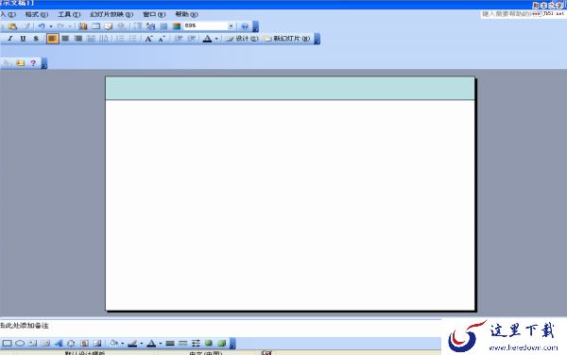
Task: Click the 新幻灯片 button
Action: pyautogui.click(x=287, y=39)
